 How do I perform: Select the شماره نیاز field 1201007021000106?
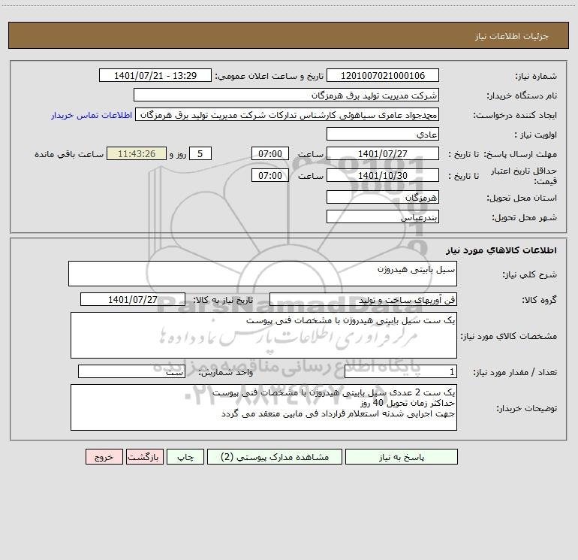click(383, 75)
